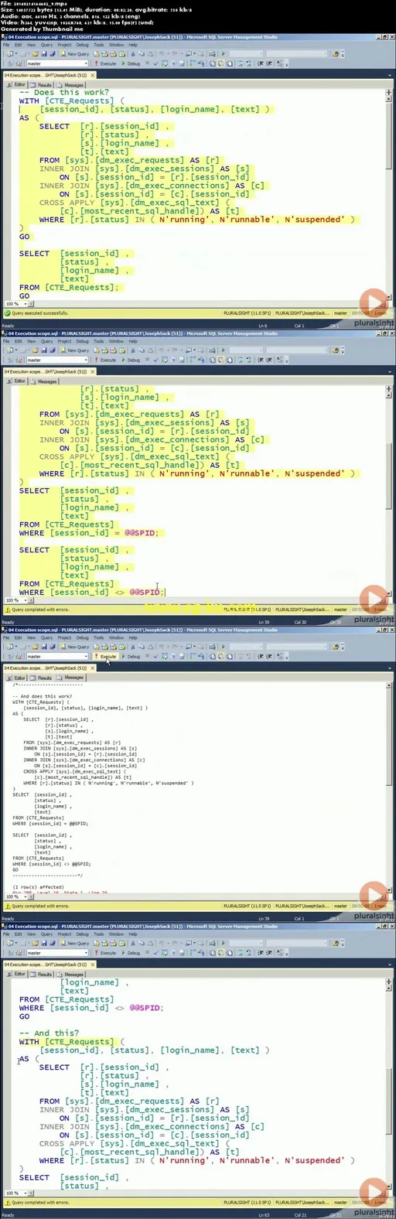The height and width of the screenshot is (1219, 396).
Task: Click New Query in the third frame's toolbar
Action: [76, 647]
